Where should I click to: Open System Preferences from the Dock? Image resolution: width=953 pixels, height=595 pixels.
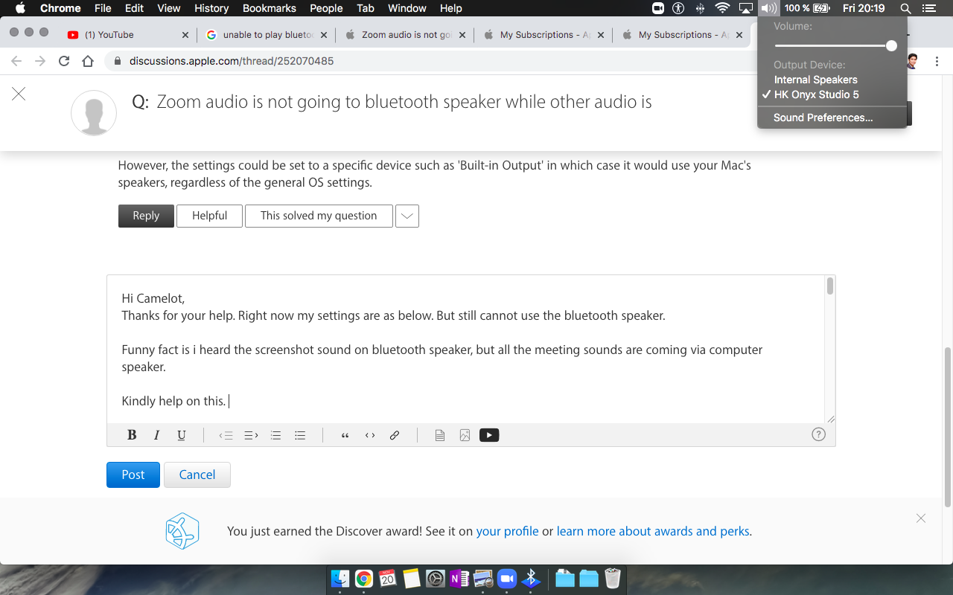tap(436, 579)
